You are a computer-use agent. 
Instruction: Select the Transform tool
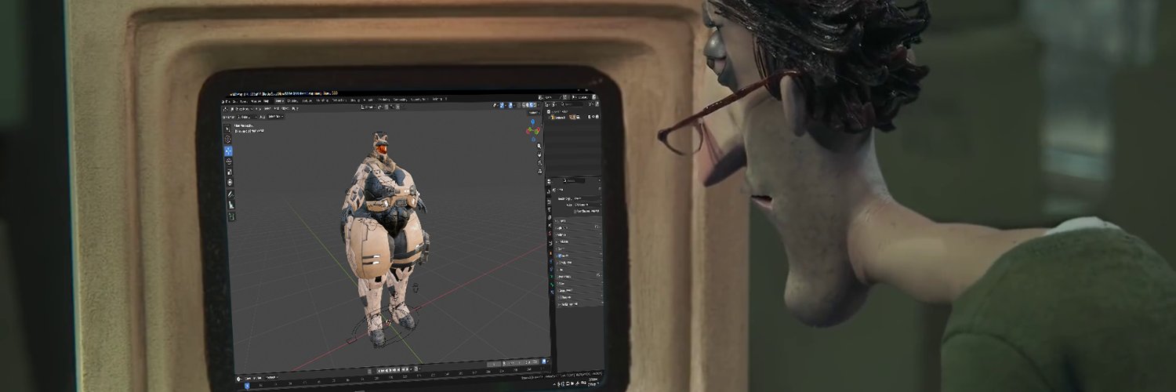(230, 182)
